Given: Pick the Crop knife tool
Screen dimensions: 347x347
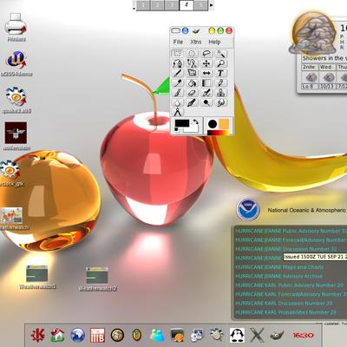Looking at the screenshot, I should 178,74.
